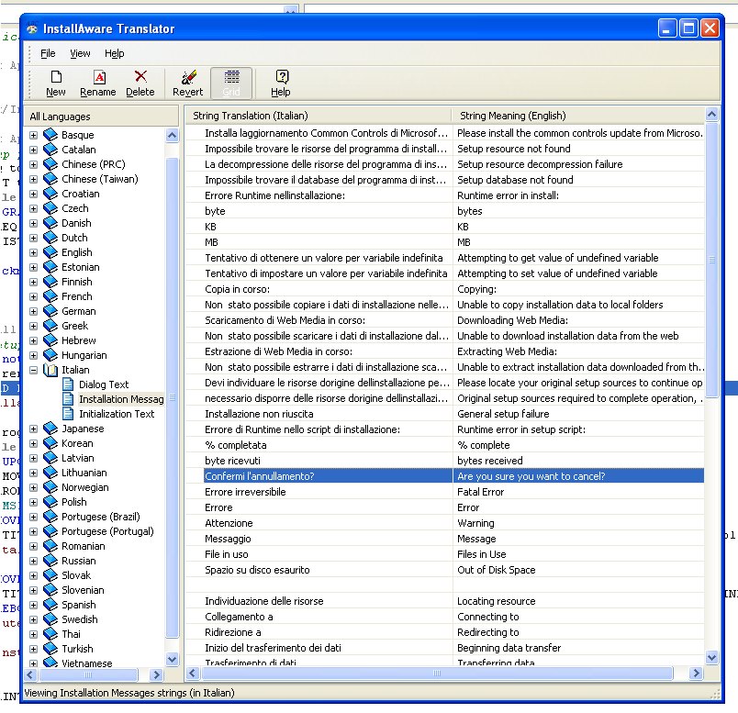Click the New toolbar icon
Screen dimensions: 738x713
click(56, 84)
